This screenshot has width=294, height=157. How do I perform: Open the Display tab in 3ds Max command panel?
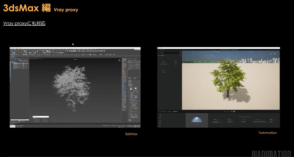(x=136, y=59)
